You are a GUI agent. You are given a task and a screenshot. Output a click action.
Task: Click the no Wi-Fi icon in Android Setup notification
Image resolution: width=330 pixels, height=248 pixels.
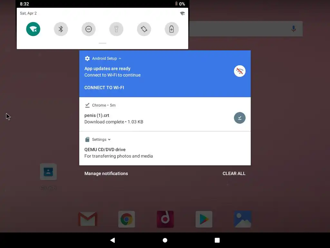pos(240,71)
